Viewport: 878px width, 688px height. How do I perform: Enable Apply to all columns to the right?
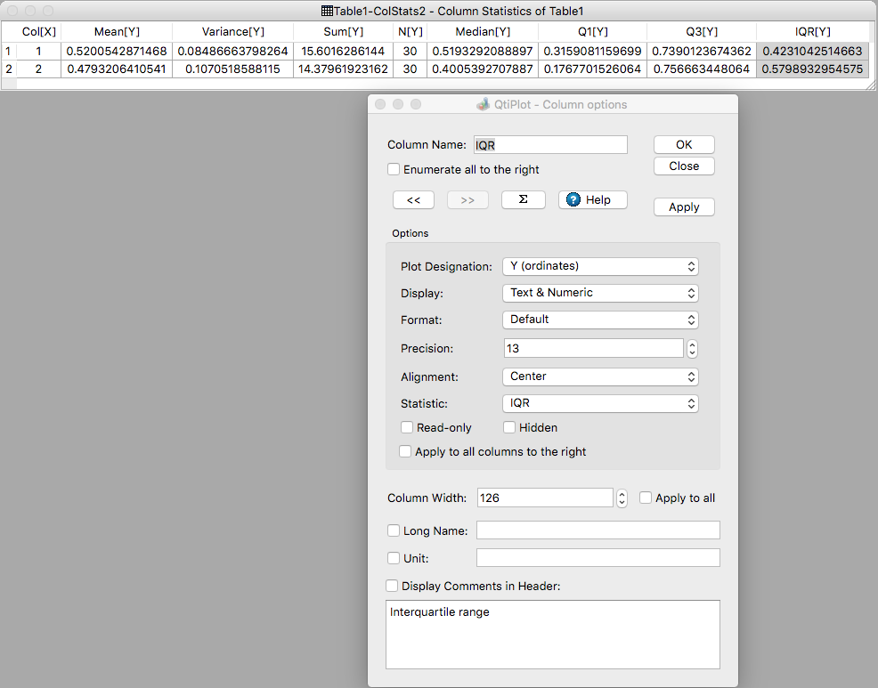tap(406, 452)
